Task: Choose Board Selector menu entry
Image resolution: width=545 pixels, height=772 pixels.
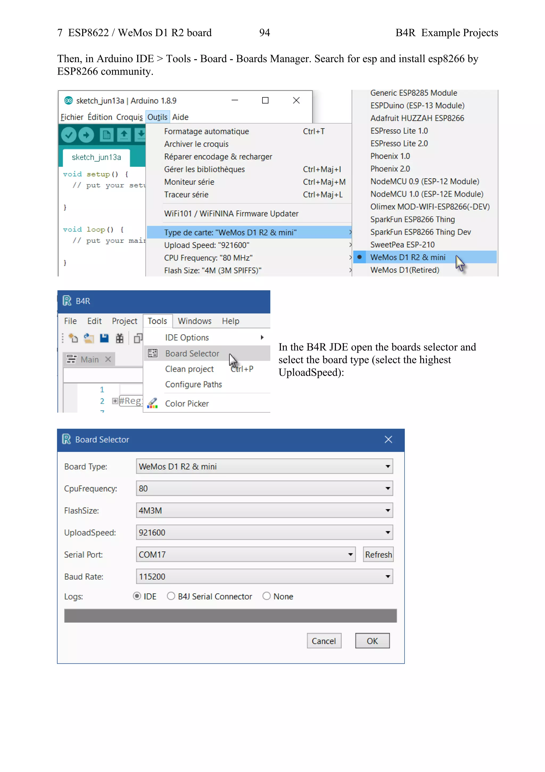Action: (207, 353)
